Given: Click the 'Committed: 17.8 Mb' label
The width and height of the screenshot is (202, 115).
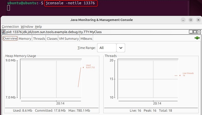Looking at the screenshot, I should click(50, 111).
